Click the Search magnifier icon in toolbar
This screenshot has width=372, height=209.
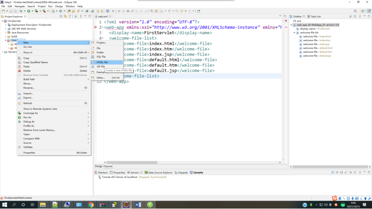[x=355, y=11]
